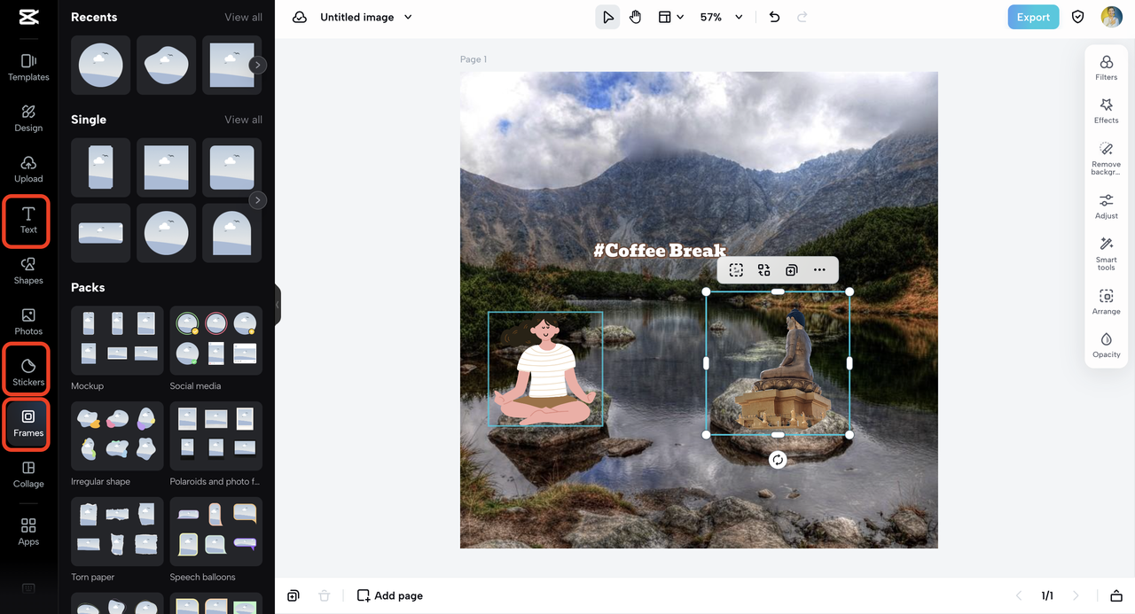This screenshot has width=1135, height=614.
Task: Open Filters in right panel
Action: point(1107,67)
